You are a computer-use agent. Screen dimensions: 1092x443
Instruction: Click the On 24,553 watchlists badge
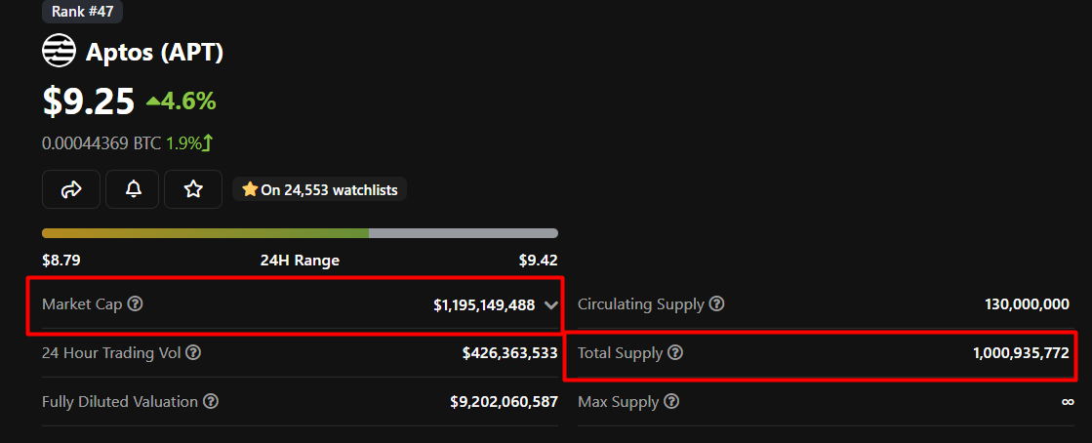tap(320, 190)
